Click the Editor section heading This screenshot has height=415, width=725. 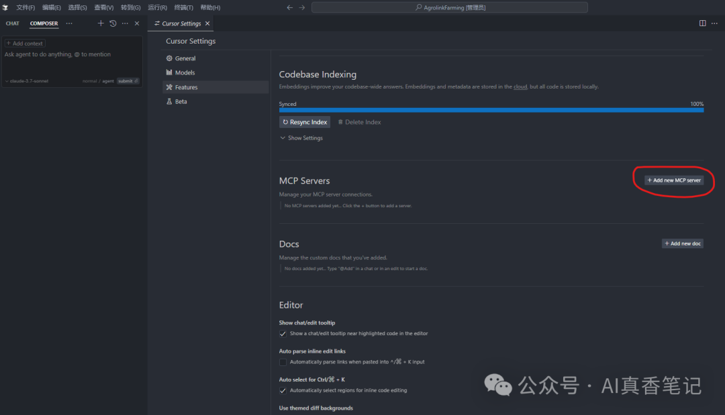click(x=291, y=305)
